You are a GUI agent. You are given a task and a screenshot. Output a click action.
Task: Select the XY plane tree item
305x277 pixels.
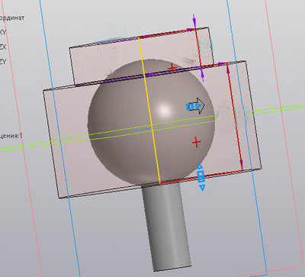pos(2,32)
